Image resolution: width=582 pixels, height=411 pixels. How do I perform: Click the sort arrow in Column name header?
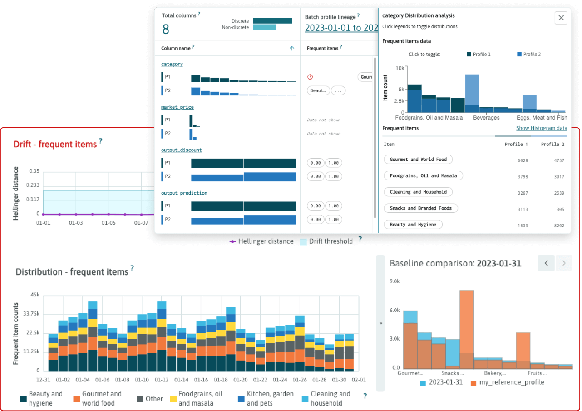291,48
